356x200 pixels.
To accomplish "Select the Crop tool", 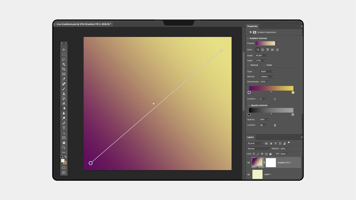I will click(64, 69).
